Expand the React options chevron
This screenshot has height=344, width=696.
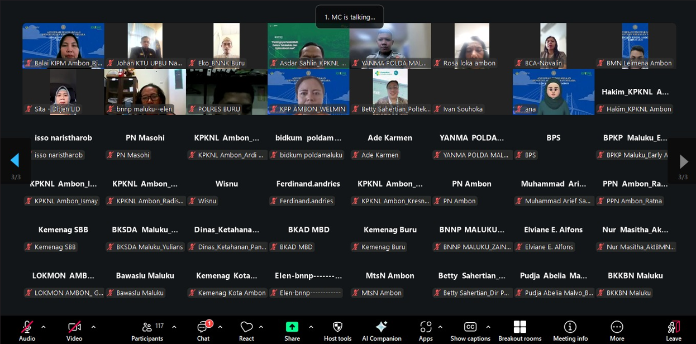click(x=261, y=327)
